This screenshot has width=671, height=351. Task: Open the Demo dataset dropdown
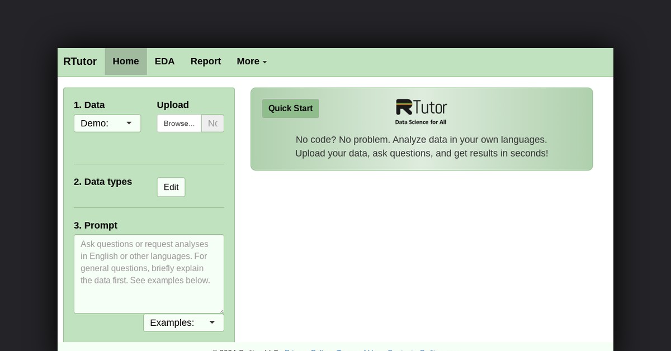pos(107,123)
